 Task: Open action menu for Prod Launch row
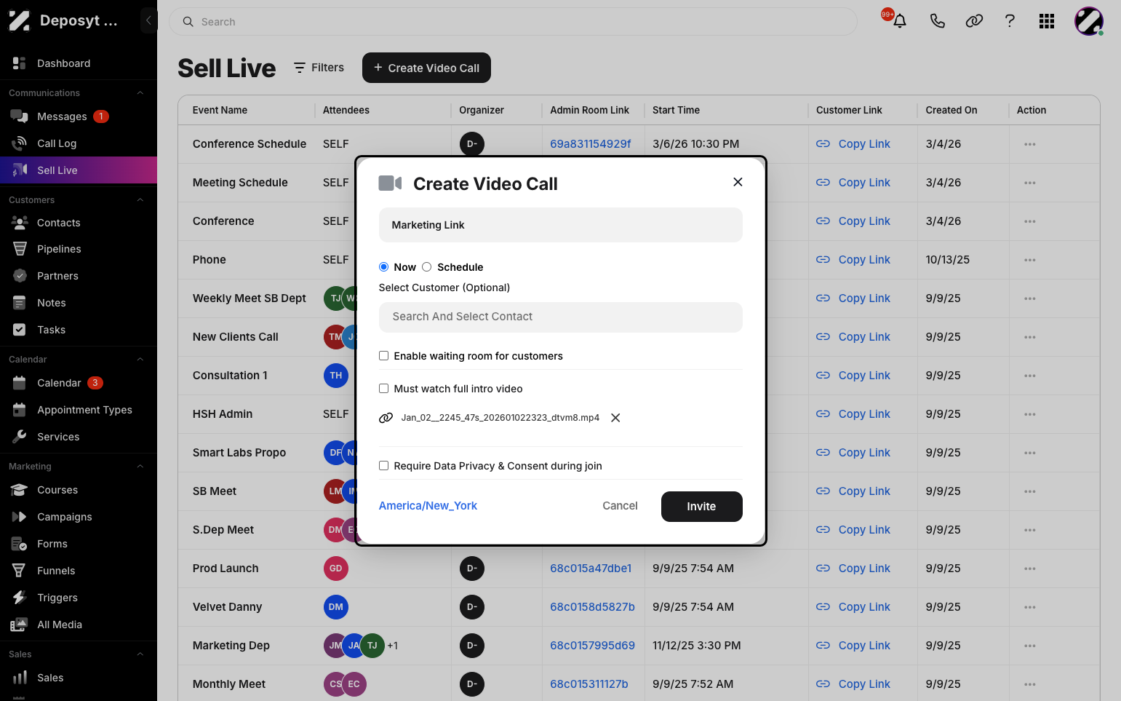click(x=1029, y=569)
